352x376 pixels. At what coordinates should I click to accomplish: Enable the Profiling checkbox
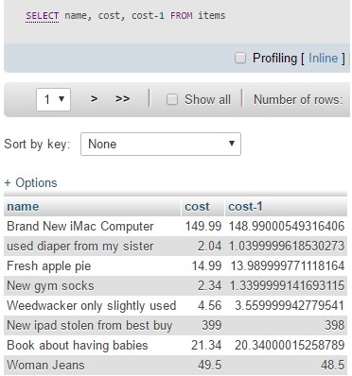coord(240,58)
